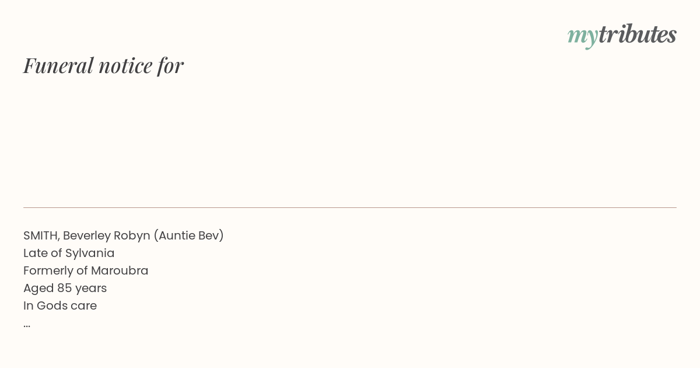
Task: Click the word "notice" in heading
Action: (125, 66)
